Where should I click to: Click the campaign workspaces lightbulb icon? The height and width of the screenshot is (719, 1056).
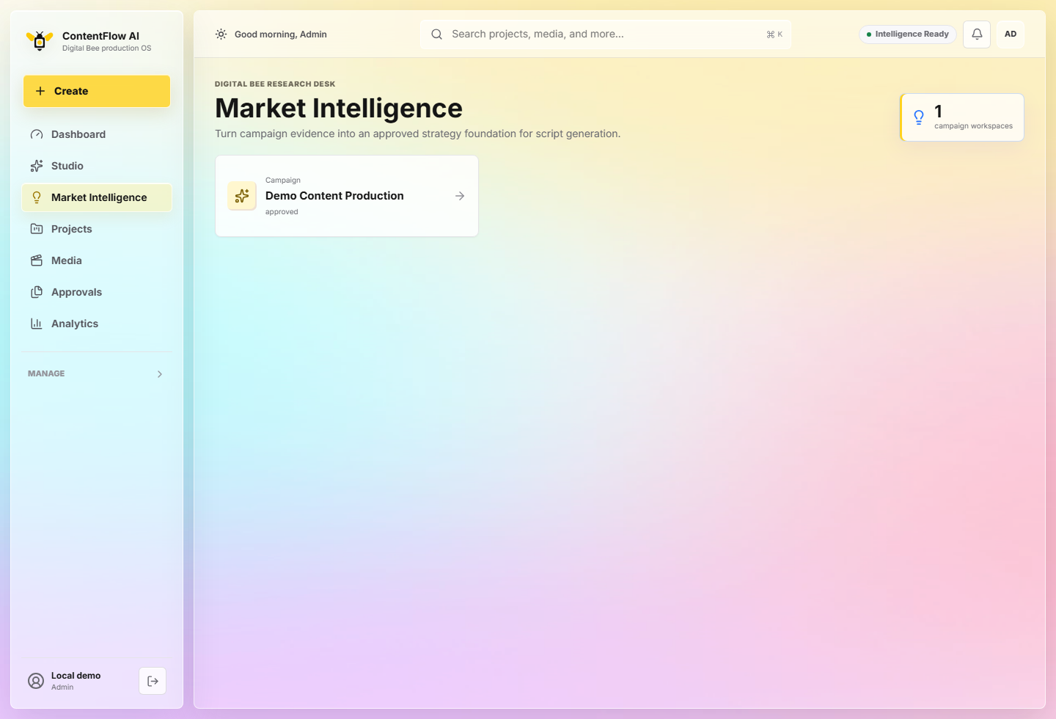(x=919, y=117)
